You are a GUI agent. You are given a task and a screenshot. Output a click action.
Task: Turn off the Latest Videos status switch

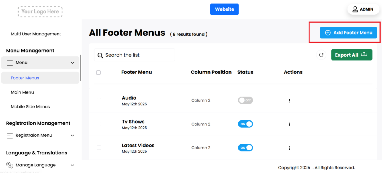245,148
